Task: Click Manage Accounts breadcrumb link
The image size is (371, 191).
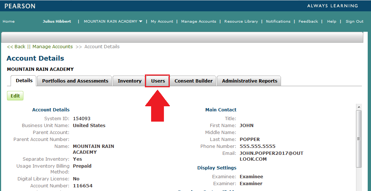Action: (52, 47)
